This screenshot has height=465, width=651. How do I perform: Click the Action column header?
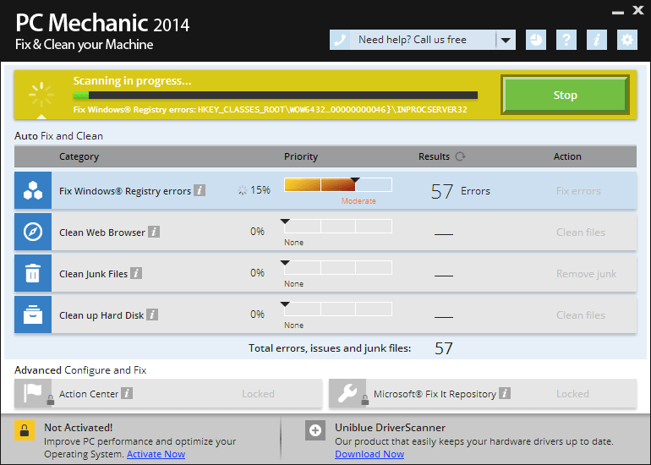pyautogui.click(x=567, y=156)
